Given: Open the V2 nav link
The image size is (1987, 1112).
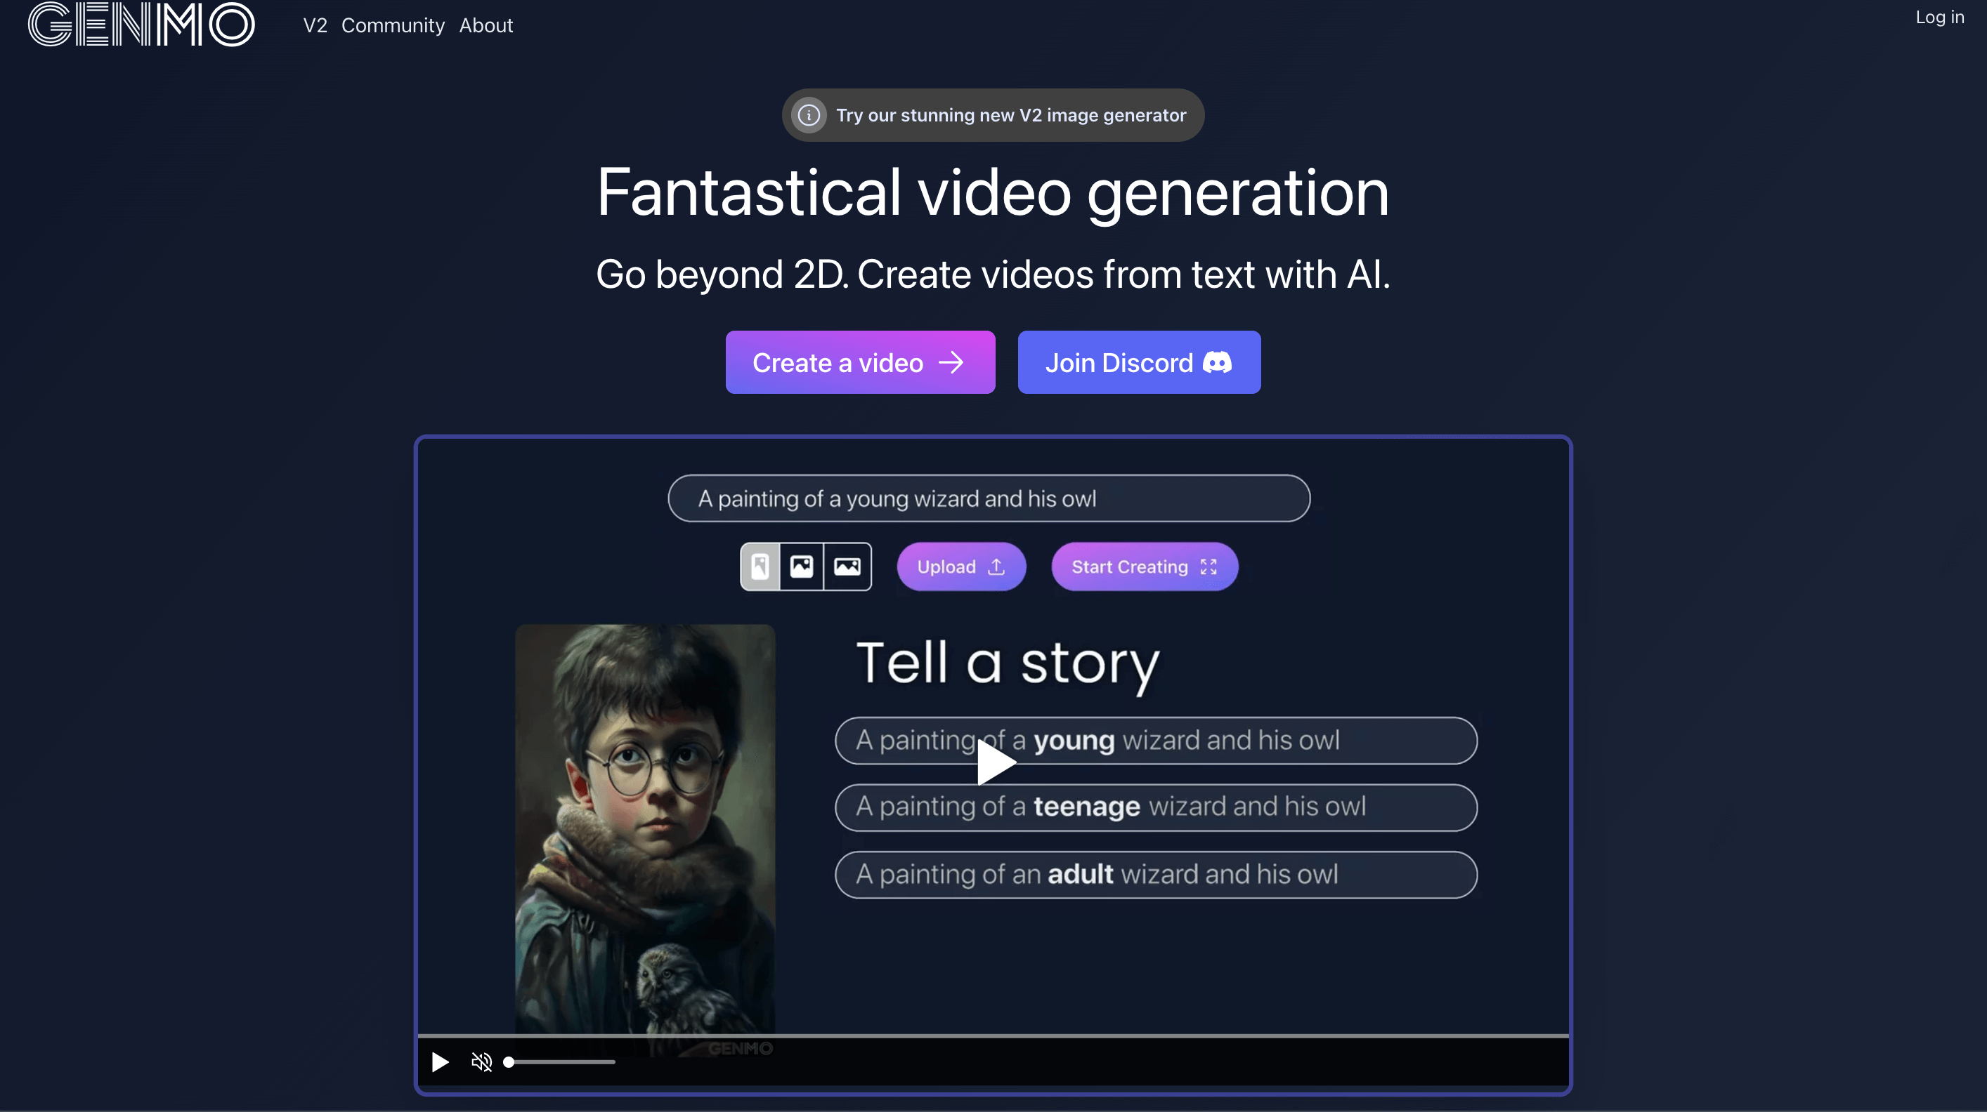Looking at the screenshot, I should tap(315, 25).
